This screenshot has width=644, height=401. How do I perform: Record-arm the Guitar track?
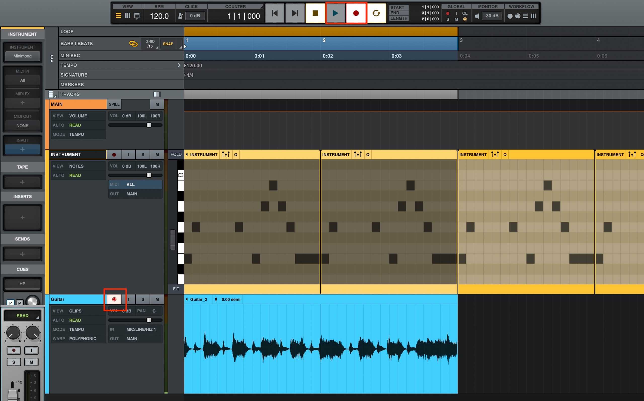pos(114,299)
